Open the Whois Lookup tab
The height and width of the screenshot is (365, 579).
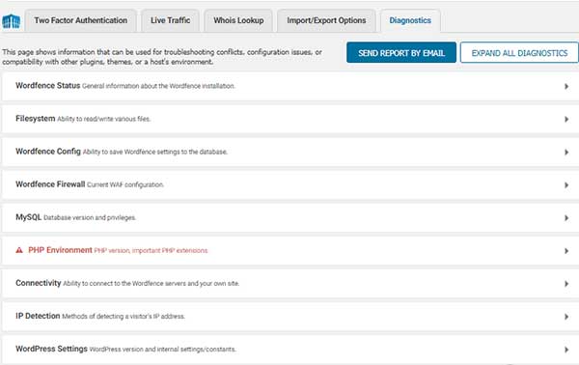[x=238, y=20]
